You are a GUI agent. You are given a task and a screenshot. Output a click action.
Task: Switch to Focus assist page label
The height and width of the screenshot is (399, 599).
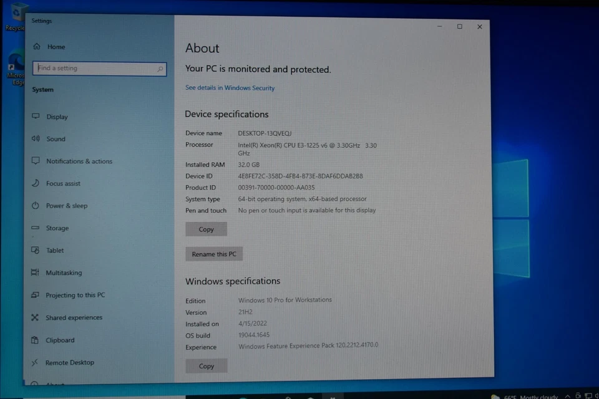coord(63,184)
